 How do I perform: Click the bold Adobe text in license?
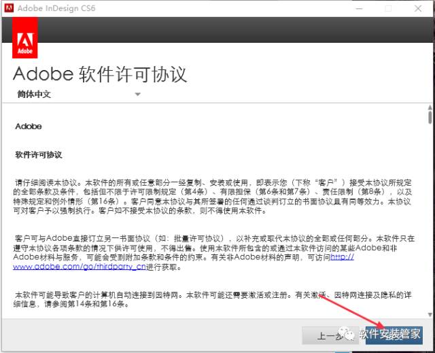[29, 127]
